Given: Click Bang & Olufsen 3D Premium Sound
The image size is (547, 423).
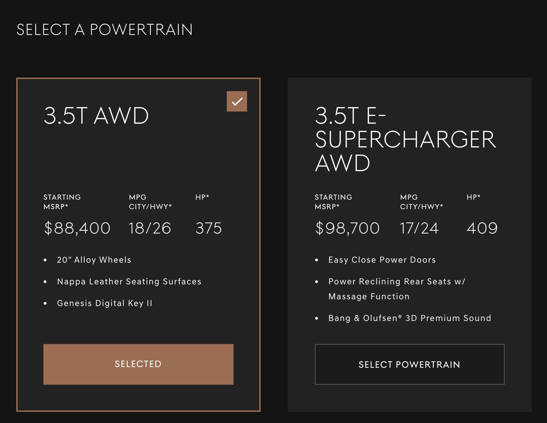Looking at the screenshot, I should [x=409, y=318].
